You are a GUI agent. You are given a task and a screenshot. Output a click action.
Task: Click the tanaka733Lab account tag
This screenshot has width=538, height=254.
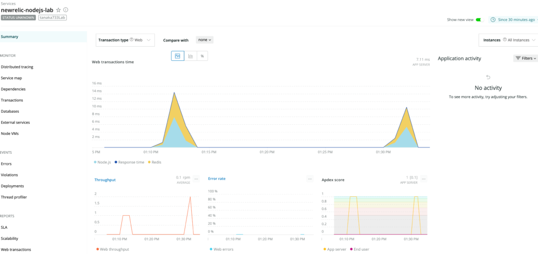click(53, 17)
